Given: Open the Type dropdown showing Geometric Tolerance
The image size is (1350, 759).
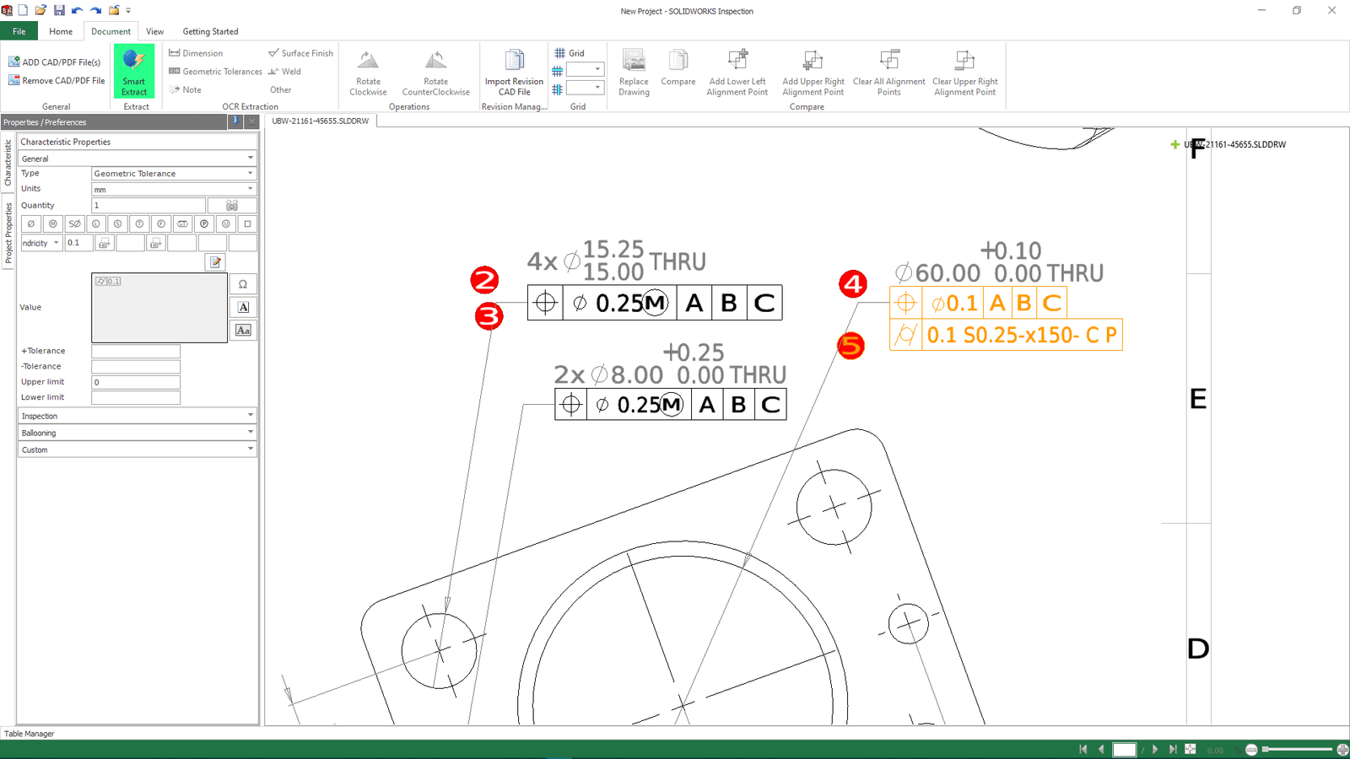Looking at the screenshot, I should [173, 174].
